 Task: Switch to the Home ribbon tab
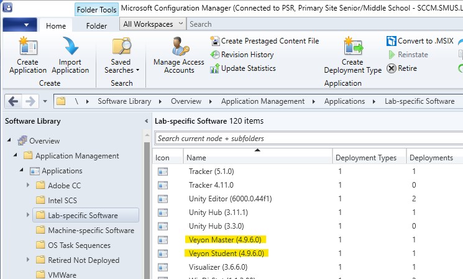[x=56, y=26]
